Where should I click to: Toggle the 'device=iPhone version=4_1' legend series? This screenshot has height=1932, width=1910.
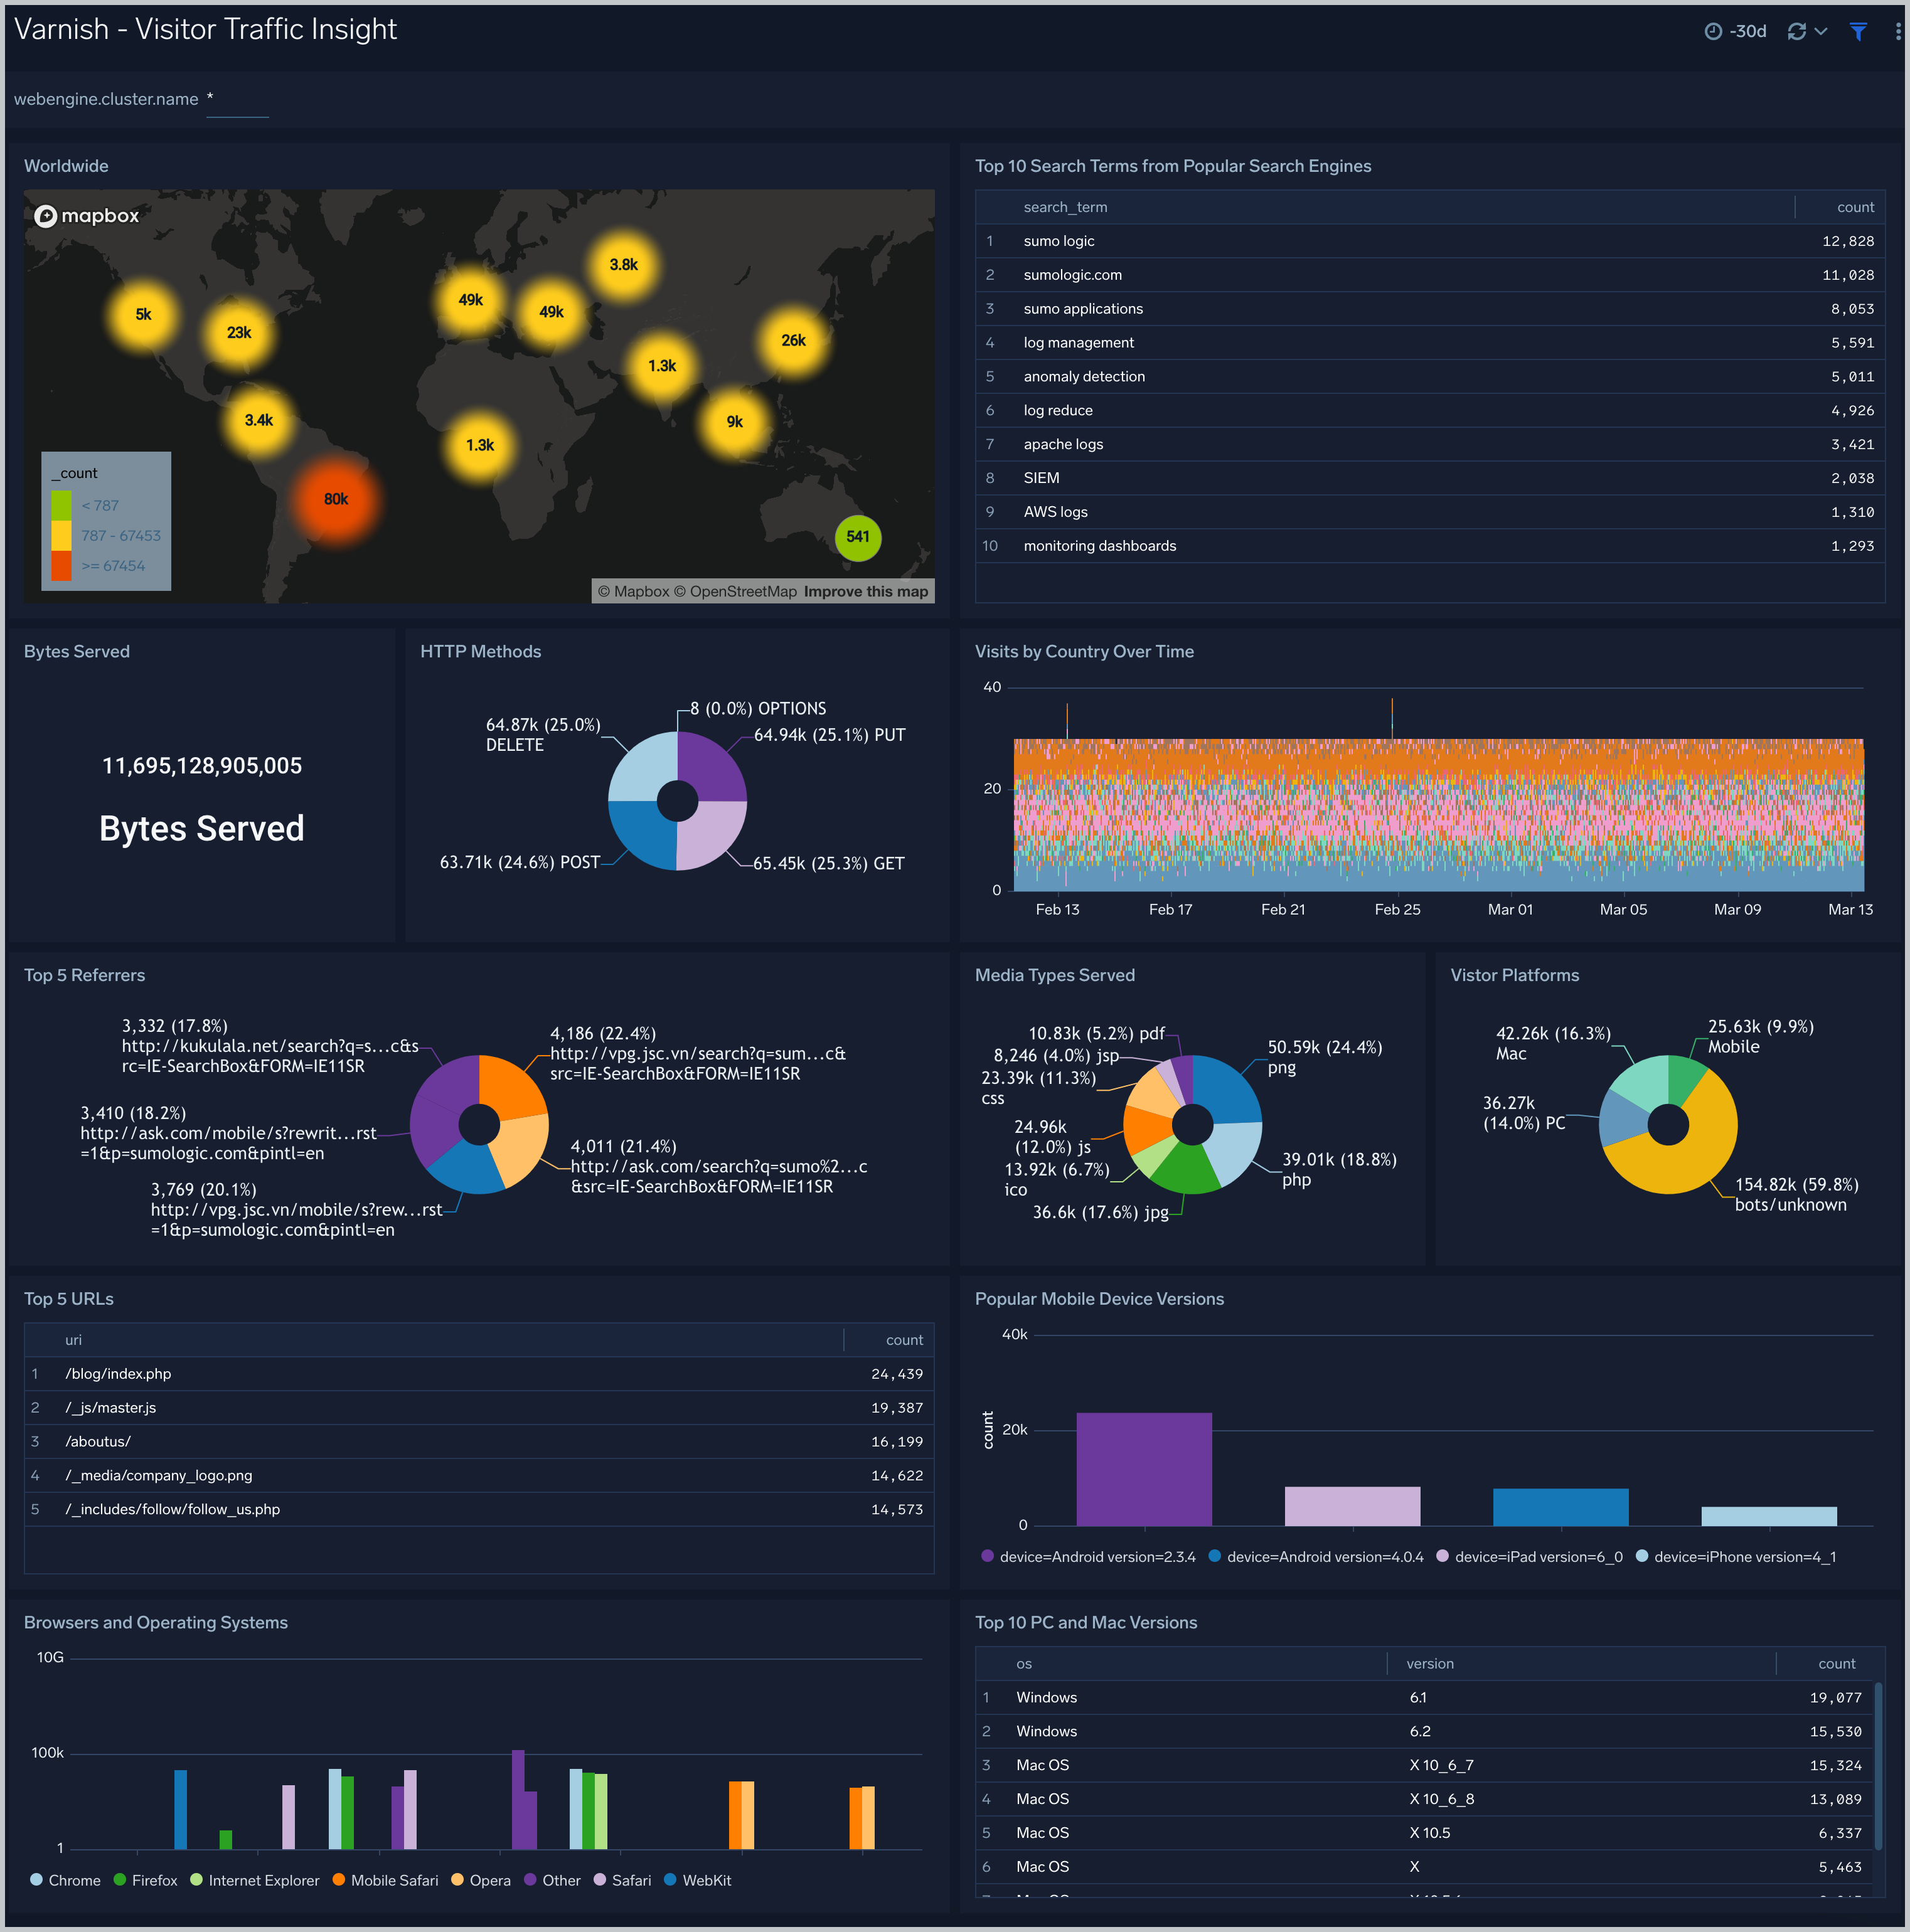[x=1736, y=1558]
